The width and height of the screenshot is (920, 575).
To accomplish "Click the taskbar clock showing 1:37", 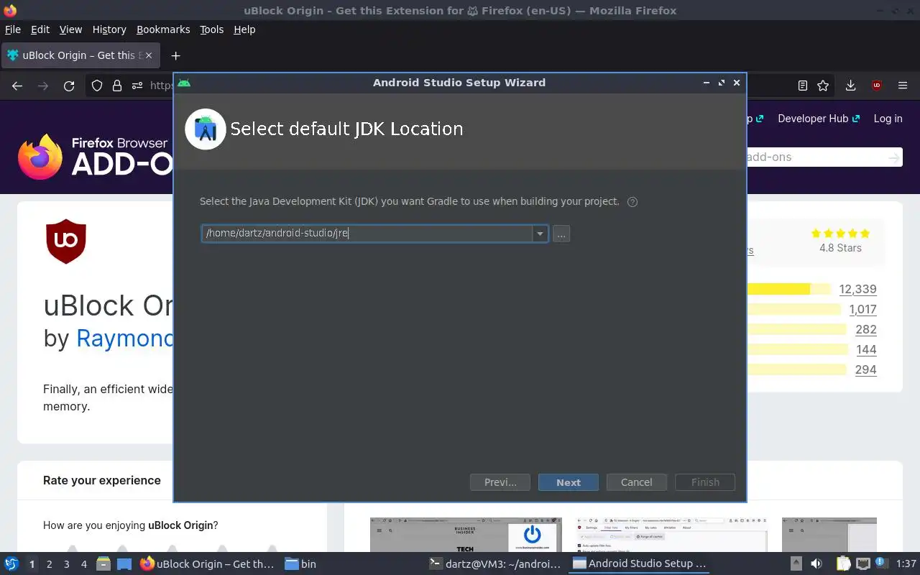I will coord(906,564).
